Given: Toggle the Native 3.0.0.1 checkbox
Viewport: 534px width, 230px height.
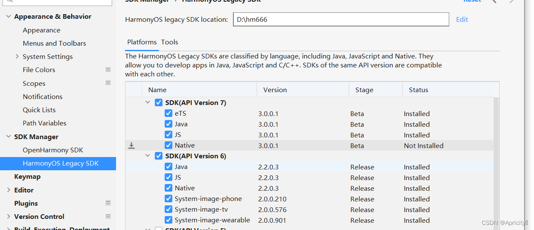Looking at the screenshot, I should point(168,146).
